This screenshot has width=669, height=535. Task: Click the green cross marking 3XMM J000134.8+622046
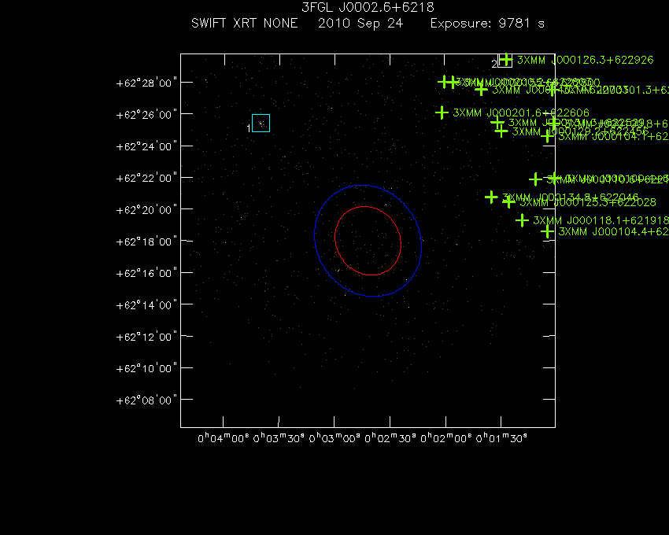point(491,197)
